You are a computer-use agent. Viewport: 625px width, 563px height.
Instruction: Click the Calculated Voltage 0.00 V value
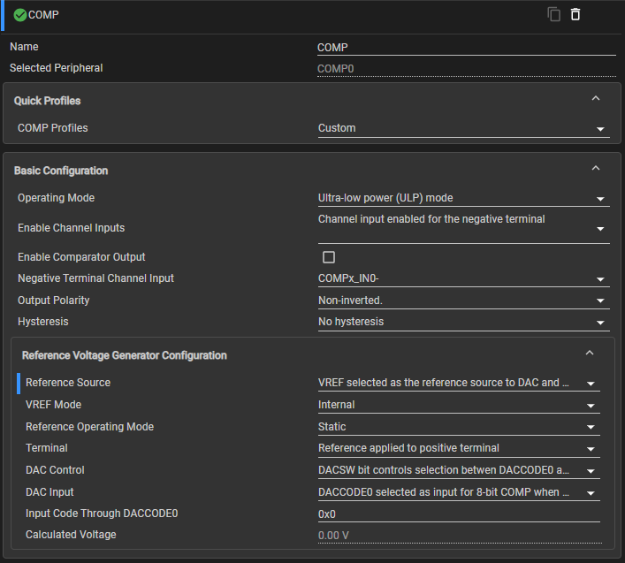pyautogui.click(x=460, y=535)
